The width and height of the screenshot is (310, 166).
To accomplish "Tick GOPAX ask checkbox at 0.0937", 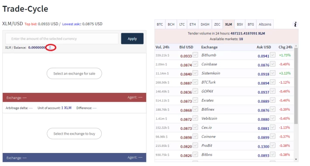I will [x=272, y=91].
